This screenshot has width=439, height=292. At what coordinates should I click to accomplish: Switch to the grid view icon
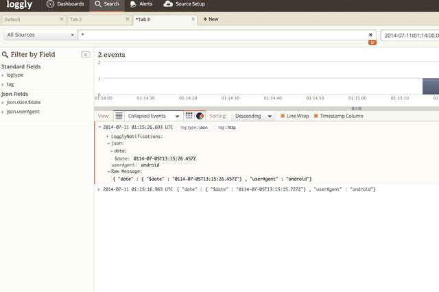pyautogui.click(x=189, y=116)
